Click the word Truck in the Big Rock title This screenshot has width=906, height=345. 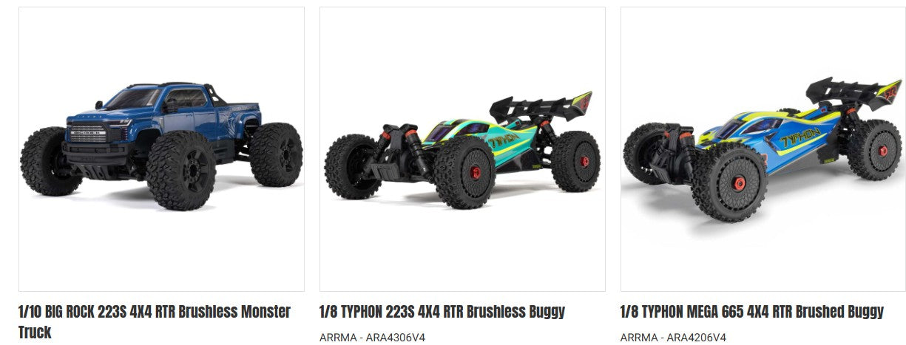coord(35,332)
